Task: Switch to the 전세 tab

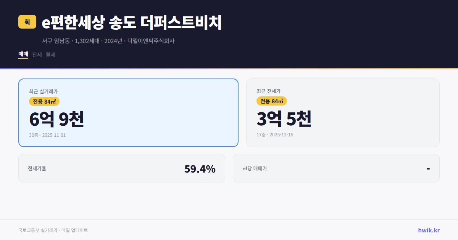Action: 37,54
